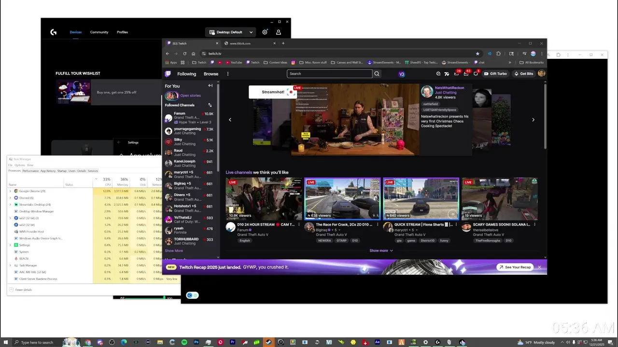Image resolution: width=618 pixels, height=347 pixels.
Task: Open a new Chrome tab
Action: (x=283, y=43)
